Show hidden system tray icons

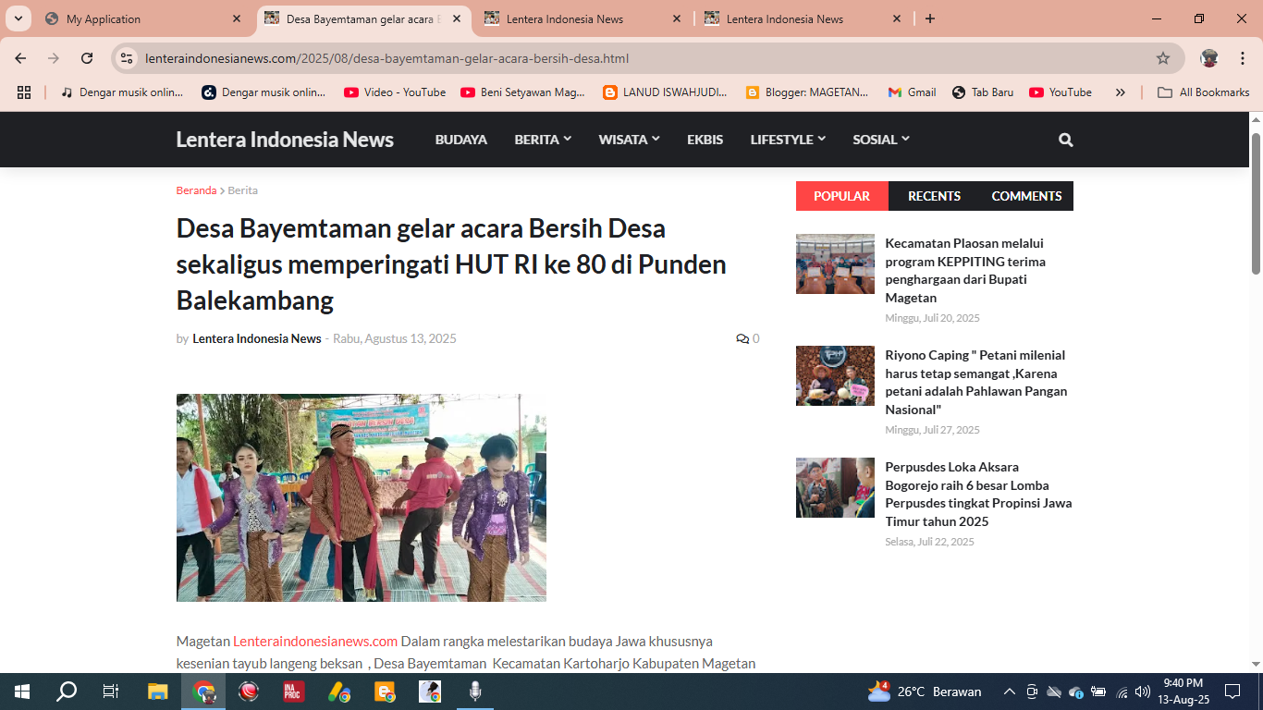[x=1009, y=692]
